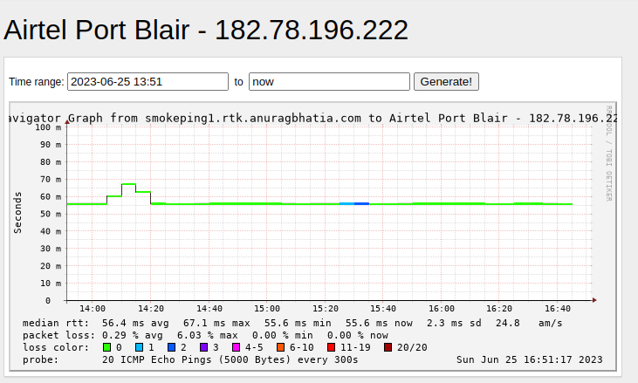Click the purple loss color 3 swatch
Screen dimensions: 638x383
pyautogui.click(x=204, y=347)
